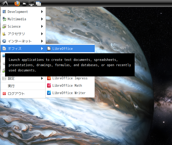Click the Development category icon
This screenshot has height=145, width=172.
4,12
